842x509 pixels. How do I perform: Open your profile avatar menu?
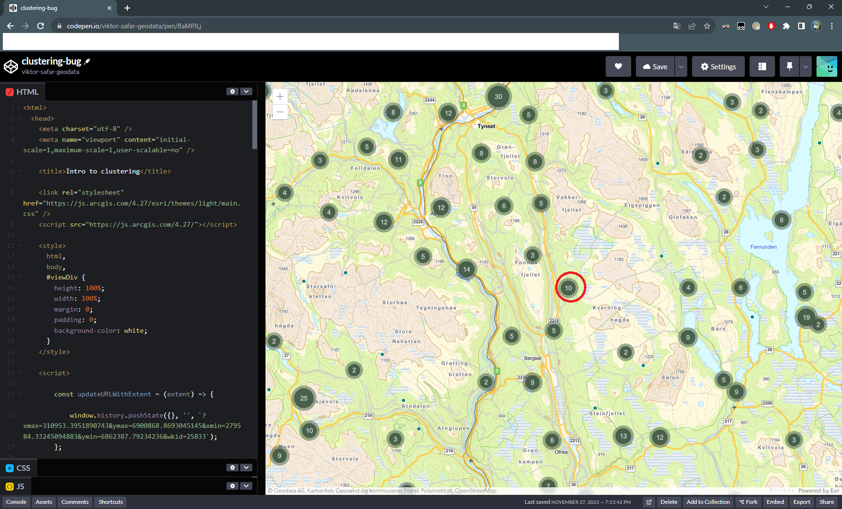click(x=827, y=66)
